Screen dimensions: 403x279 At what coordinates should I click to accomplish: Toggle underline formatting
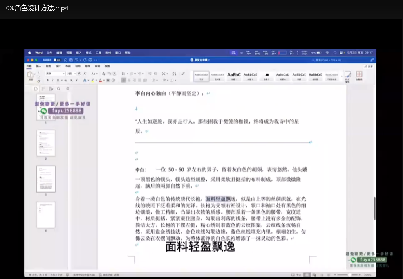(x=58, y=80)
